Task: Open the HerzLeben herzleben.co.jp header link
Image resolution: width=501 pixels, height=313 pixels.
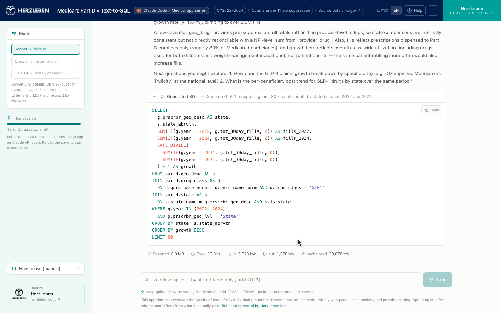Action: pos(472,10)
